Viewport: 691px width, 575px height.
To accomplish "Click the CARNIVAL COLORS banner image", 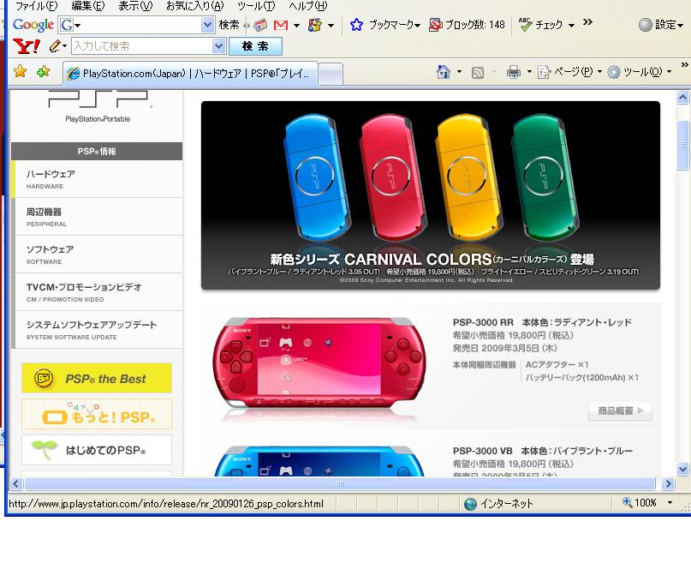I will click(x=431, y=195).
